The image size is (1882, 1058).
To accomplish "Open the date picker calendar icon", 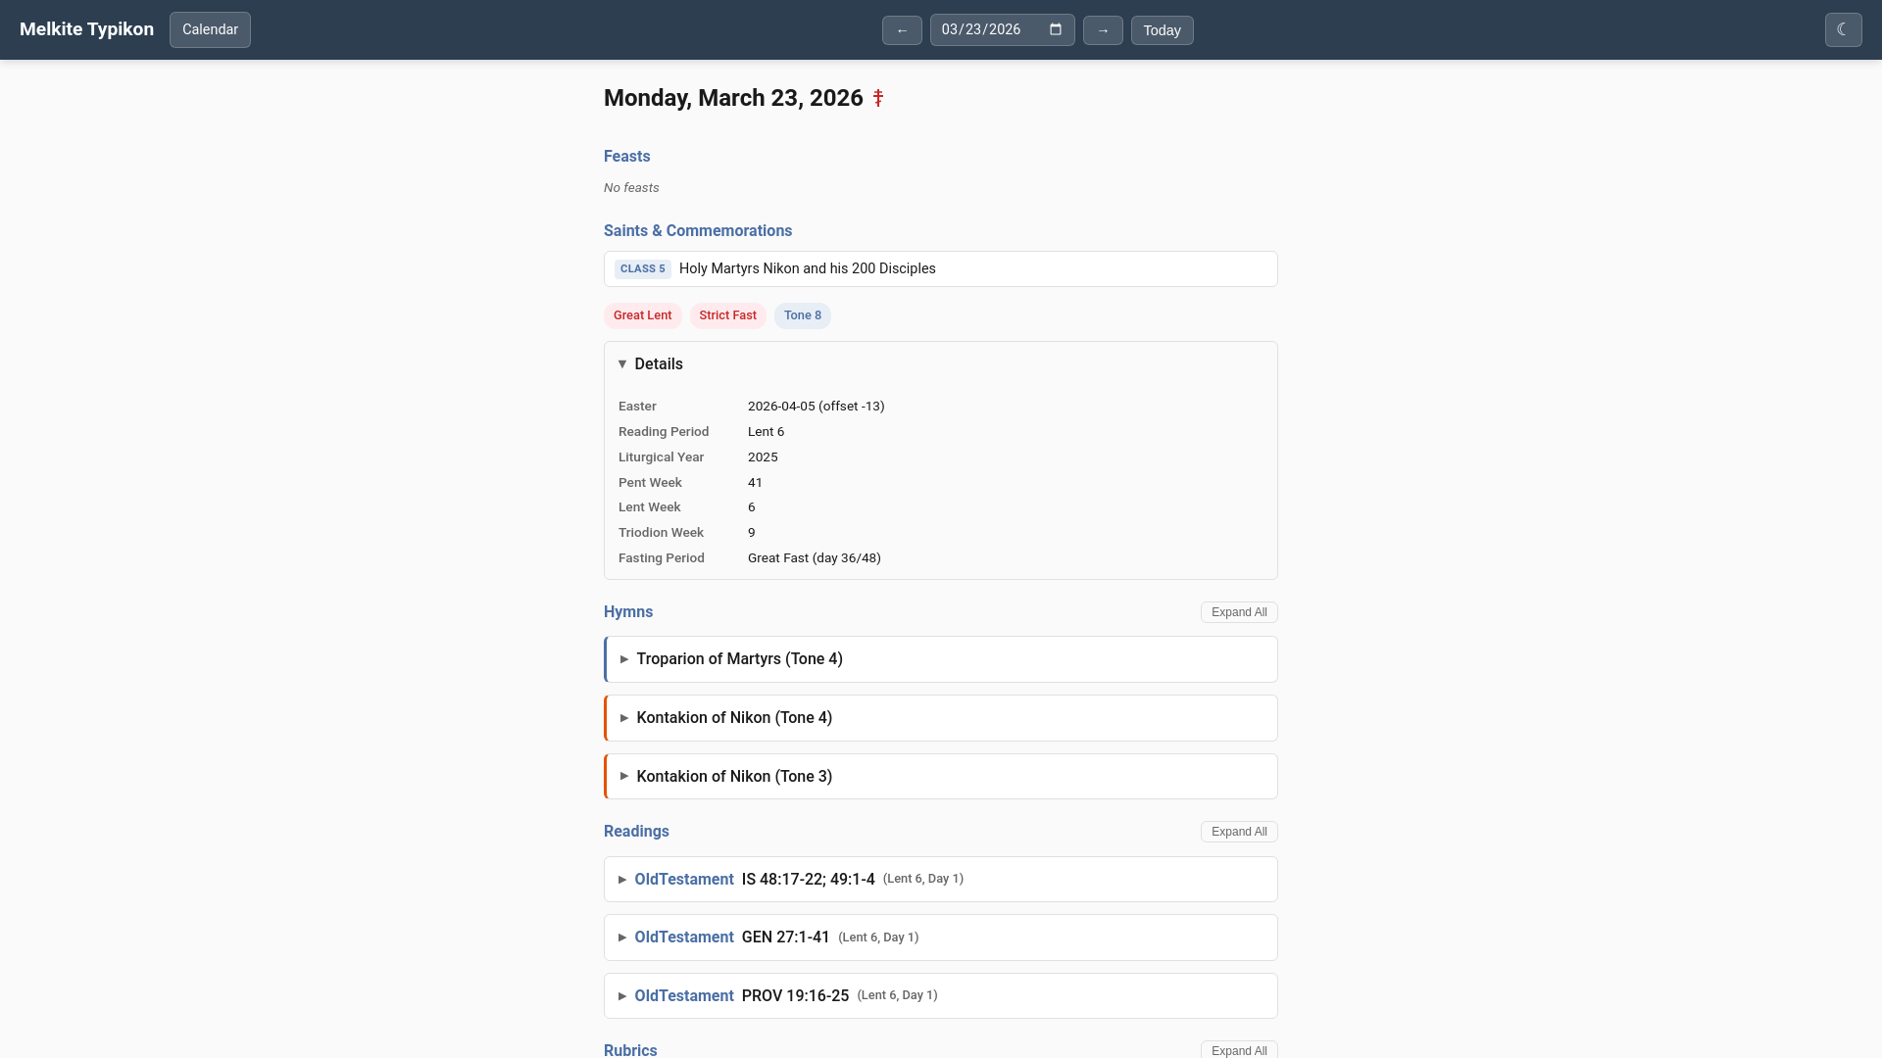I will tap(1056, 29).
